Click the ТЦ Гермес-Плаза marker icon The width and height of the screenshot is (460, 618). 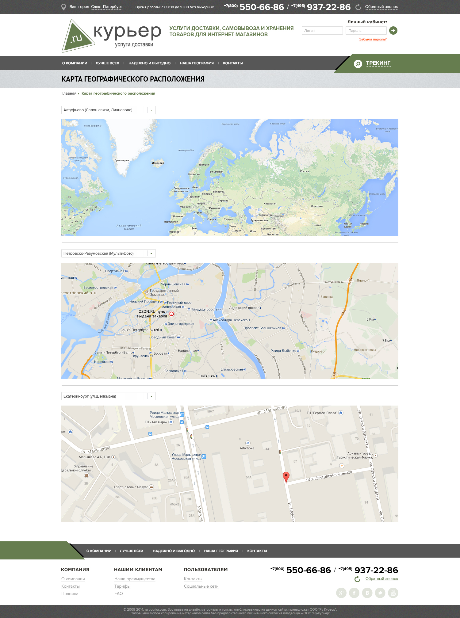pyautogui.click(x=341, y=413)
